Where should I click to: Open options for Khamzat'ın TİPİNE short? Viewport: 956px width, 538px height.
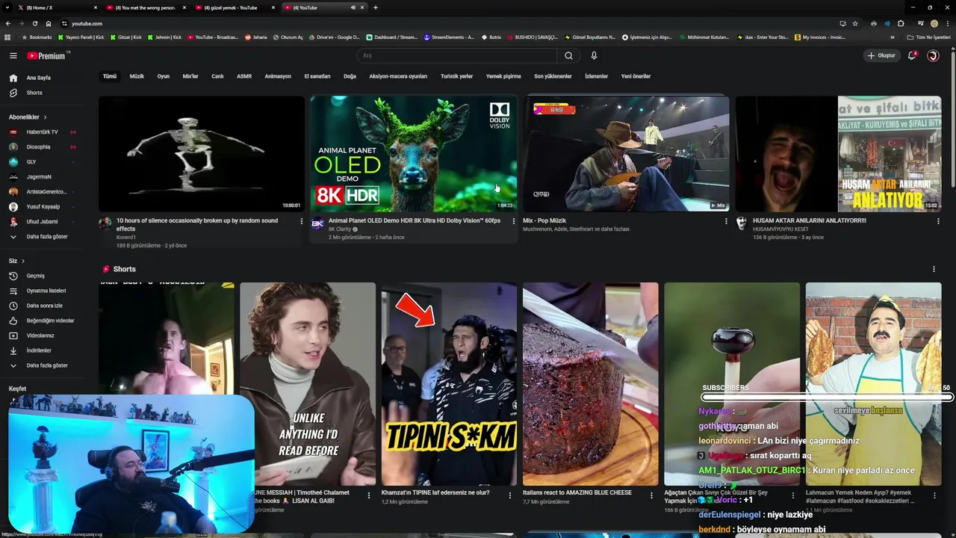[510, 495]
